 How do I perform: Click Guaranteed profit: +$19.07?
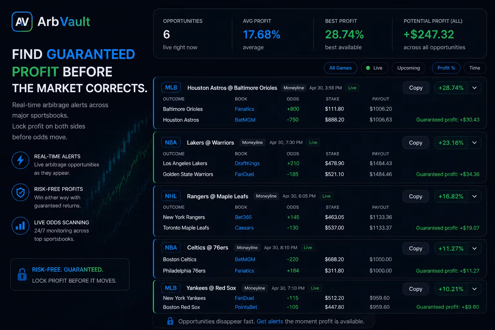tap(448, 228)
